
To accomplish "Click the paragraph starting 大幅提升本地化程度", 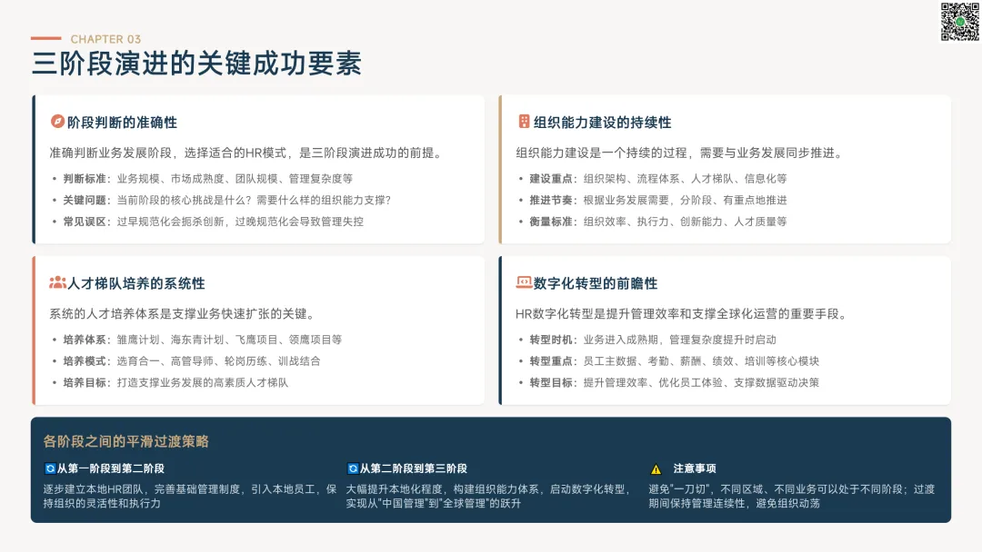I will [489, 497].
